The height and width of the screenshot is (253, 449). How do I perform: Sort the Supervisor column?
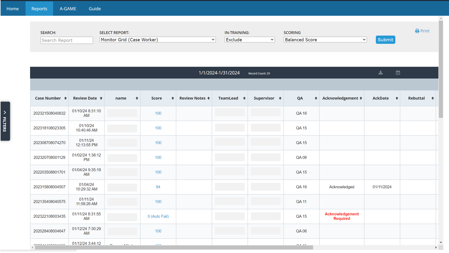(280, 98)
